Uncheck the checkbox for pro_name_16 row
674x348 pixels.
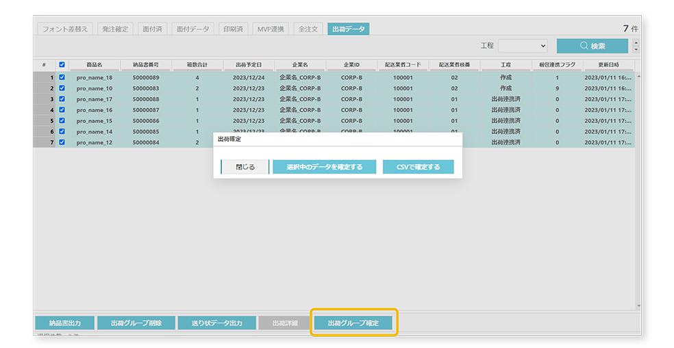(62, 110)
